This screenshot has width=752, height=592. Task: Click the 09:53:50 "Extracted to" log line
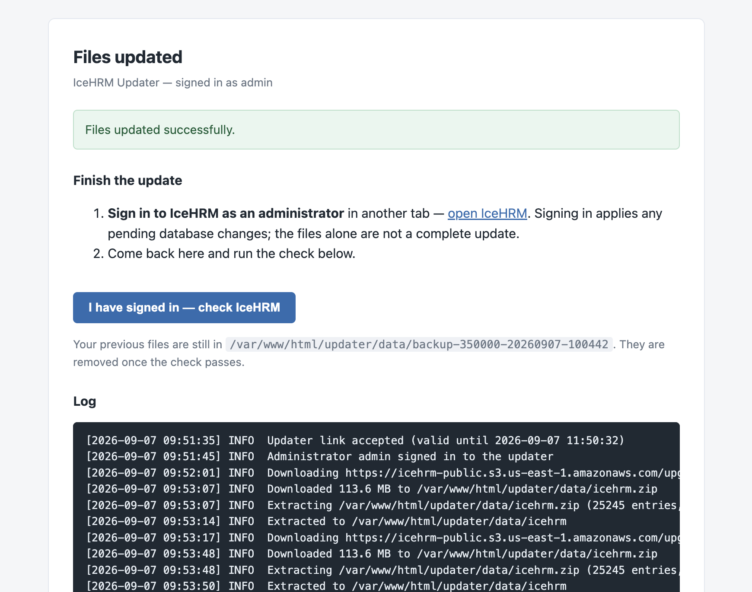coord(326,586)
